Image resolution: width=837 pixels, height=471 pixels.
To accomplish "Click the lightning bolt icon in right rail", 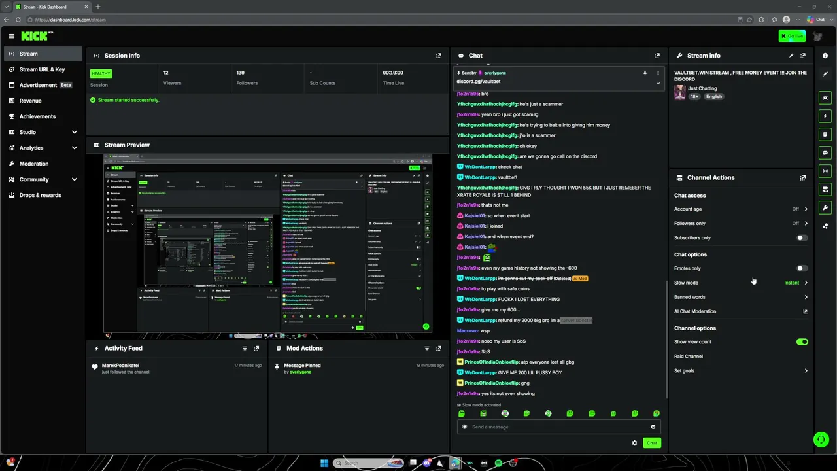I will point(825,116).
